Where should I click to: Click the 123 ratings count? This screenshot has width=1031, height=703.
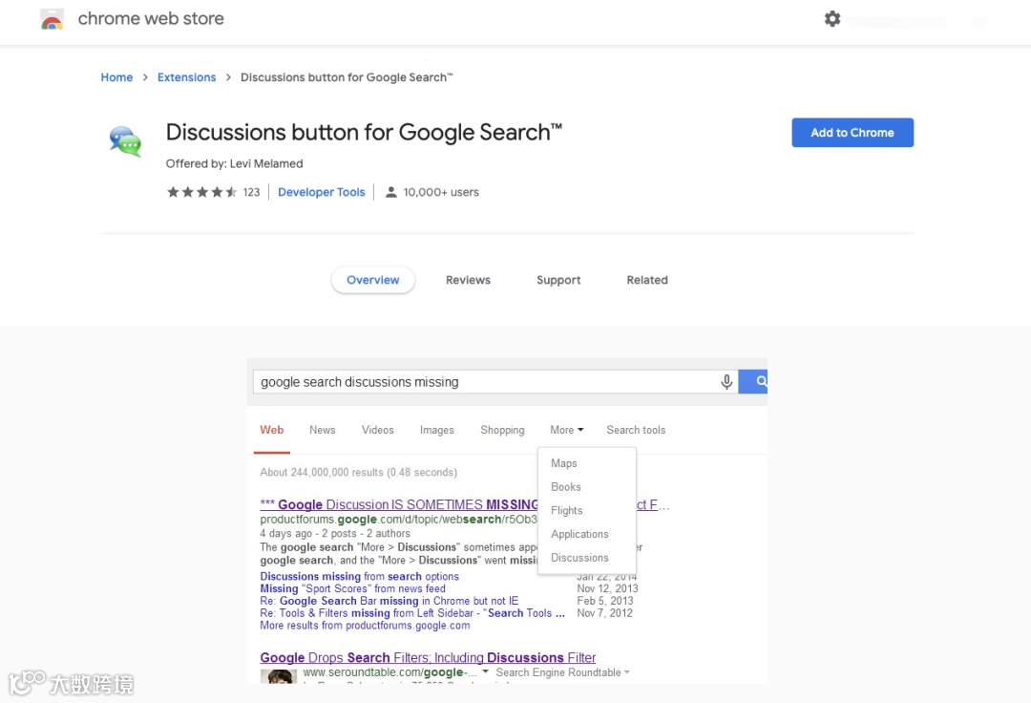251,192
